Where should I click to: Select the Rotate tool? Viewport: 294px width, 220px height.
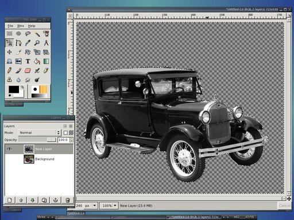28,52
